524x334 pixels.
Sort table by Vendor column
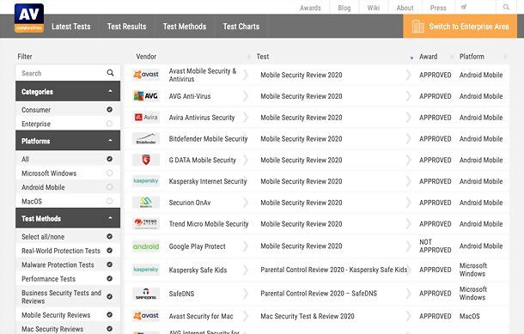coord(146,57)
